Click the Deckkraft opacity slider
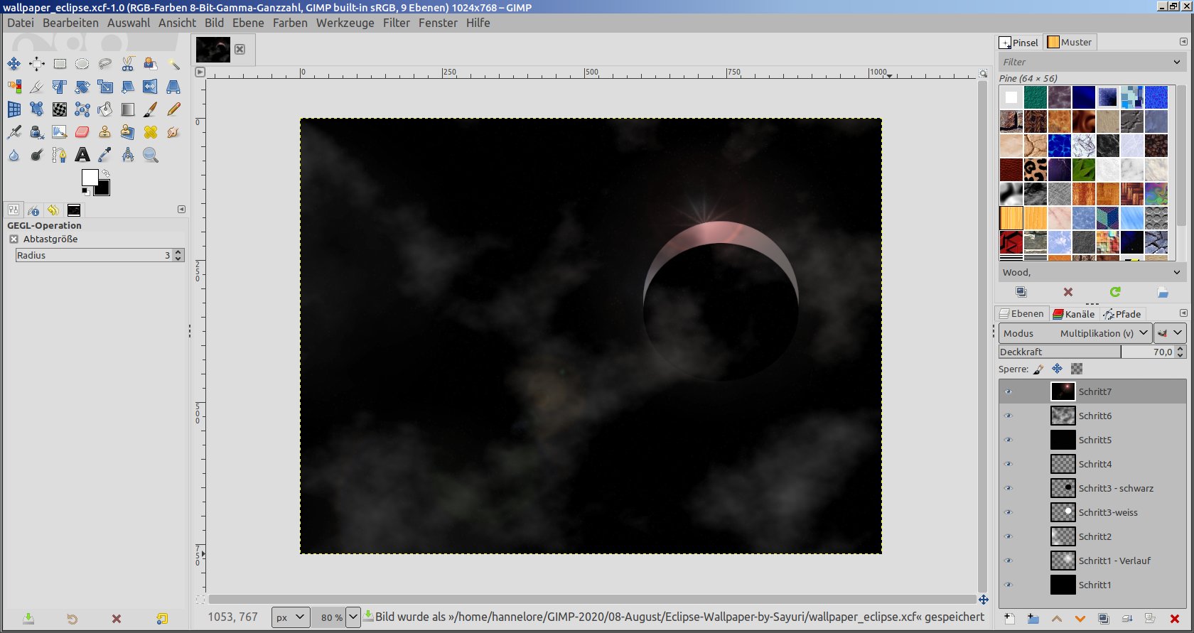Viewport: 1194px width, 633px height. (x=1059, y=352)
